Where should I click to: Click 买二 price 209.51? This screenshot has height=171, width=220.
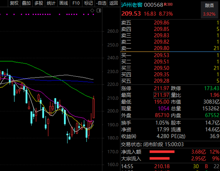coord(162,62)
